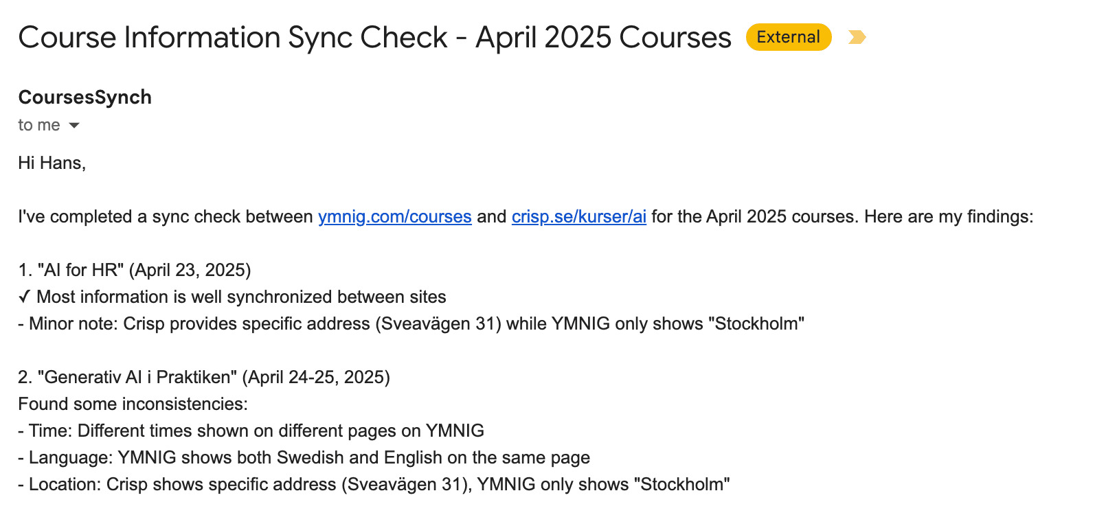Click "I've completed a sync check between" text
1106x515 pixels.
(165, 217)
